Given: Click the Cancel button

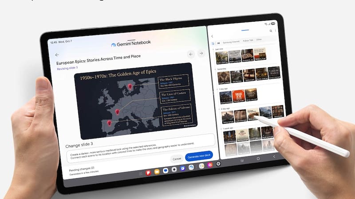Looking at the screenshot, I should (x=177, y=159).
